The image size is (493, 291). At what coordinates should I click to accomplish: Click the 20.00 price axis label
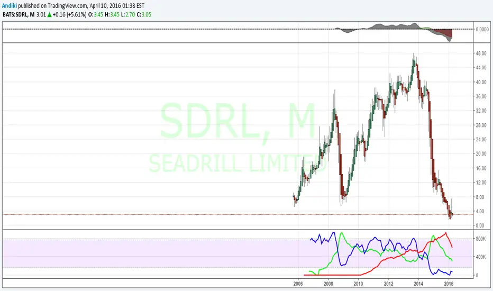point(481,154)
